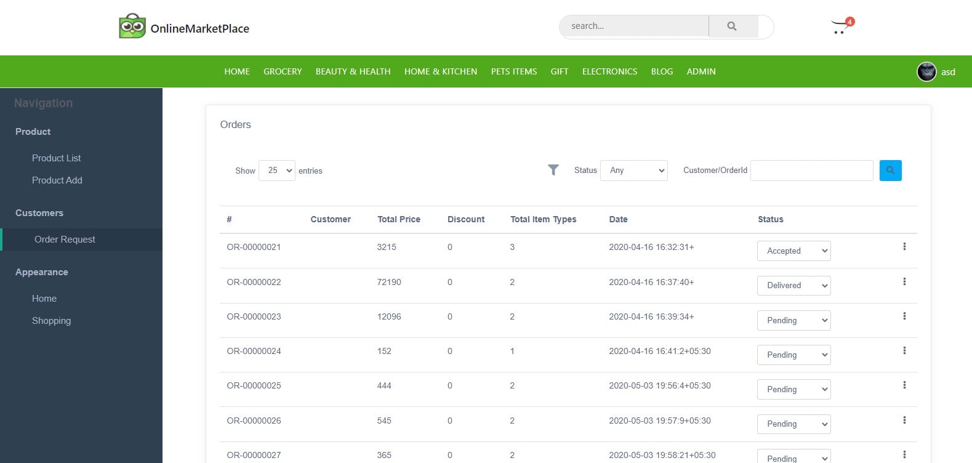
Task: Open Home under Appearance in sidebar
Action: click(44, 299)
